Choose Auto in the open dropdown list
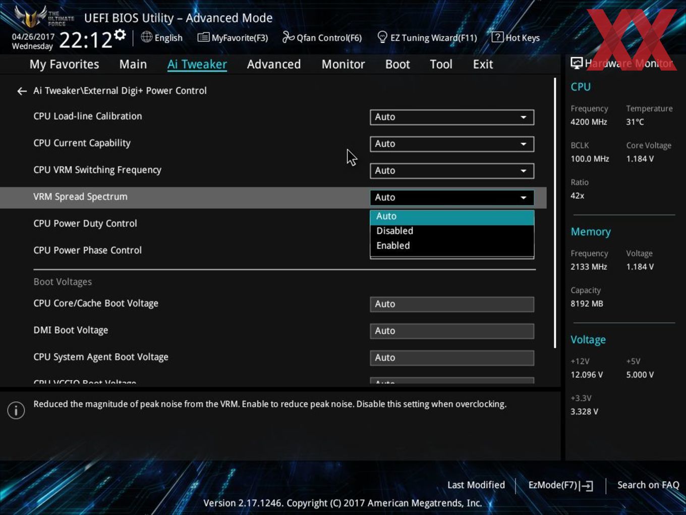The height and width of the screenshot is (515, 686). (452, 217)
